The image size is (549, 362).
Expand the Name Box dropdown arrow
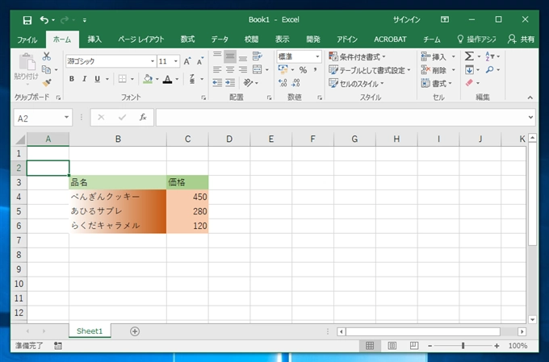[x=66, y=117]
